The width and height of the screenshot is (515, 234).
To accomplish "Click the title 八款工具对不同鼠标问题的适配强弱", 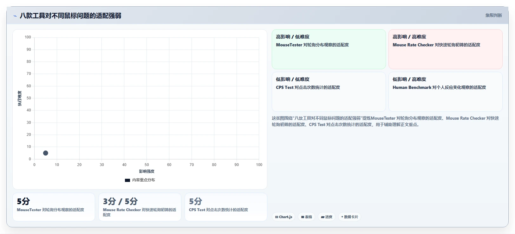I will (70, 16).
